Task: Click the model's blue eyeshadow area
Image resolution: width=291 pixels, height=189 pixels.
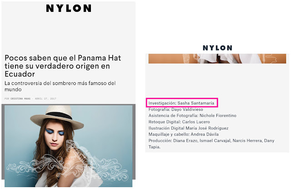Action: [55, 132]
